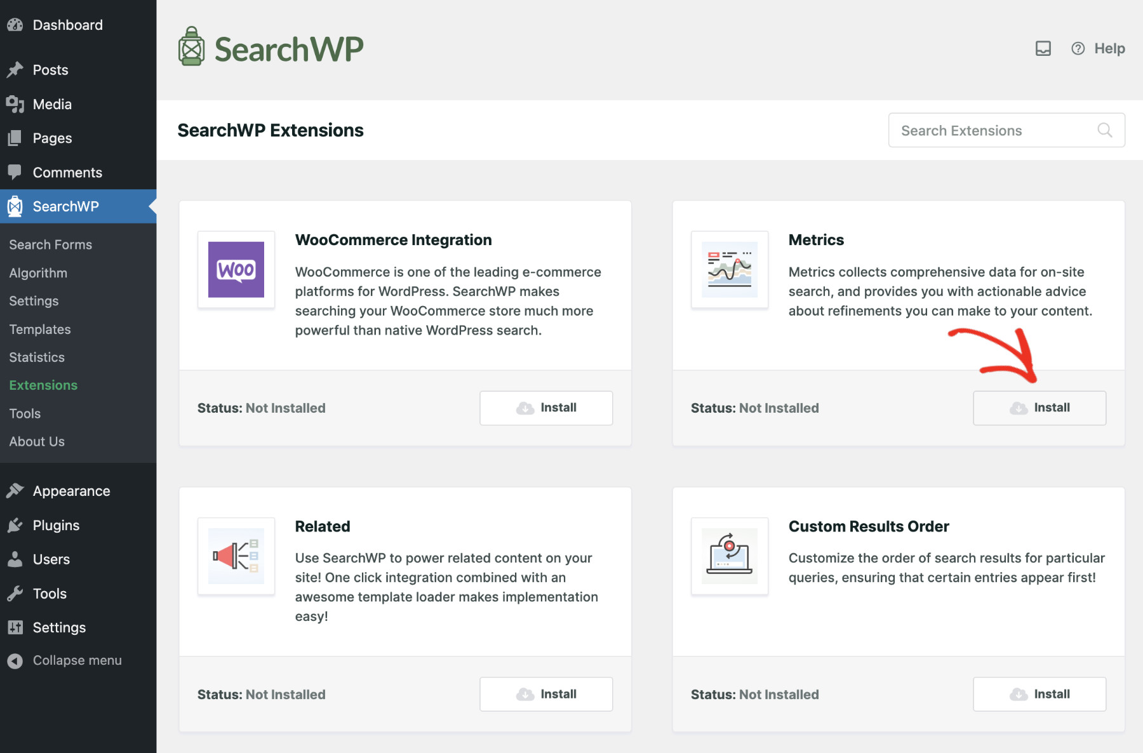Install the Custom Results Order extension
1143x753 pixels.
pos(1039,694)
